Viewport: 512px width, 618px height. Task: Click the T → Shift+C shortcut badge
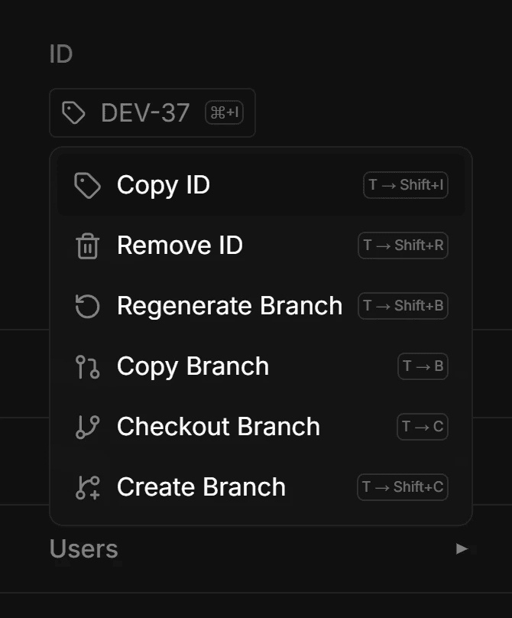pyautogui.click(x=403, y=487)
